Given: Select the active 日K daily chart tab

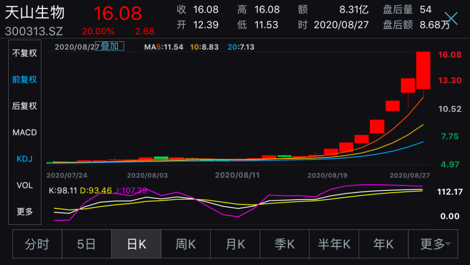Looking at the screenshot, I should pyautogui.click(x=136, y=244).
